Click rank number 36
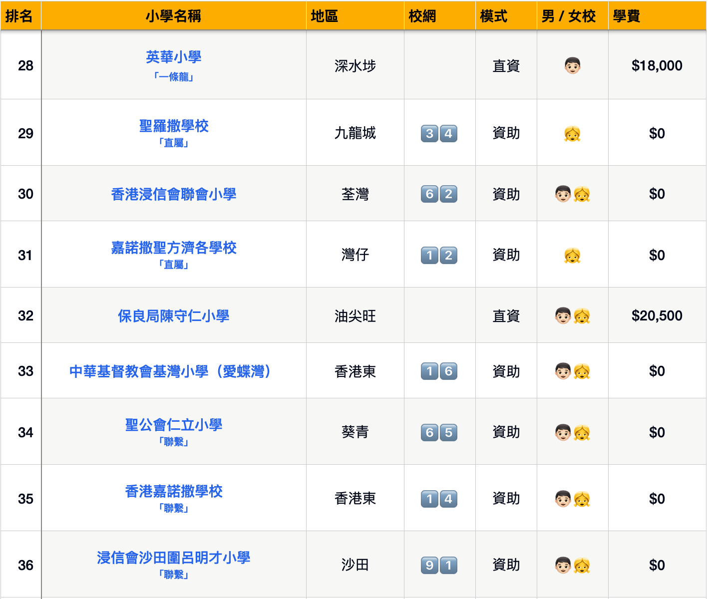 (25, 566)
